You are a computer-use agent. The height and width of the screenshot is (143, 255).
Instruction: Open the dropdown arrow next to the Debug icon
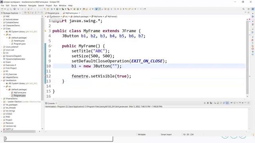coord(54,9)
